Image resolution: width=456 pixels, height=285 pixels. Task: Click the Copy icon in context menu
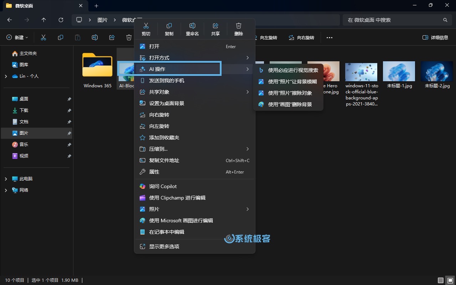point(169,28)
